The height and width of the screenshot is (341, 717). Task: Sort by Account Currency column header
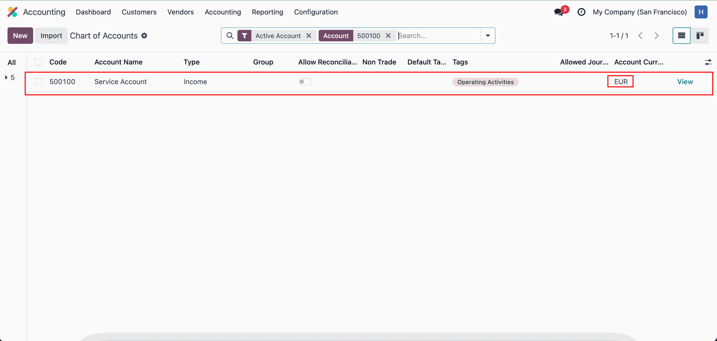(639, 62)
